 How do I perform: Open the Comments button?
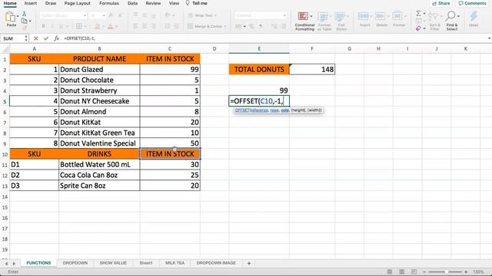[472, 3]
